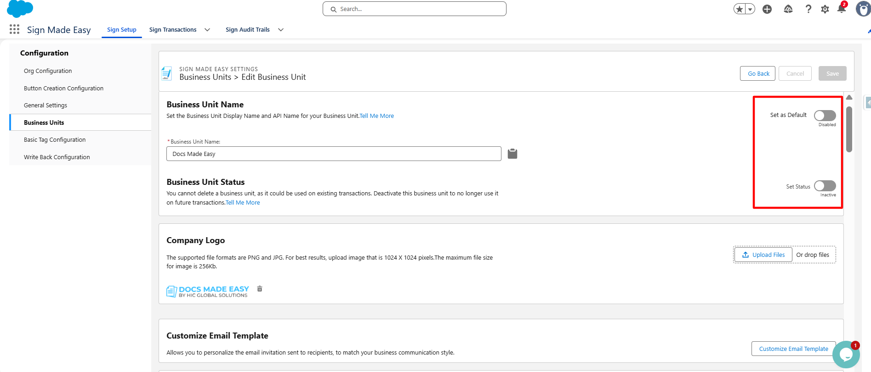Click the 'Business Units > Edit Business Unit' breadcrumb title
The image size is (871, 372).
(243, 77)
